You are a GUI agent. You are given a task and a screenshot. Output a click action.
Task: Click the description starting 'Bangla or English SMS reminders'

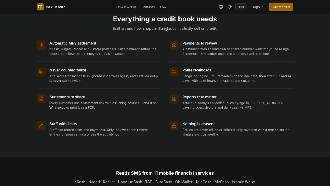point(237,78)
